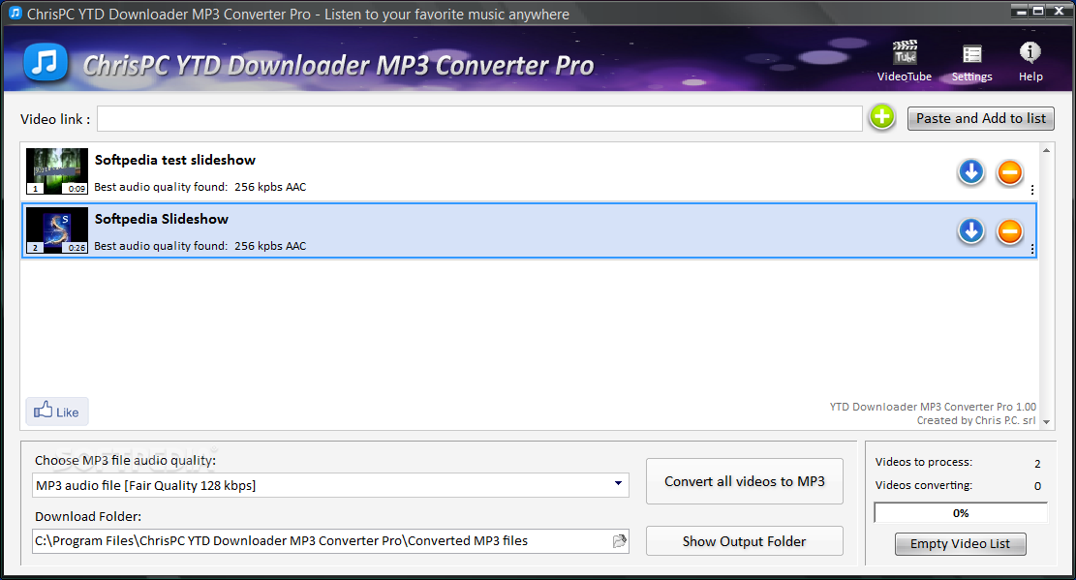This screenshot has width=1076, height=580.
Task: Click 'YTD Downloader MP3 Converter Pro 1.00' text
Action: [933, 407]
